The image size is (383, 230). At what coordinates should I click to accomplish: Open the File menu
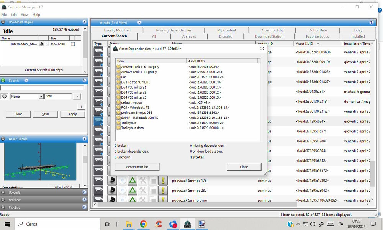tap(4, 15)
